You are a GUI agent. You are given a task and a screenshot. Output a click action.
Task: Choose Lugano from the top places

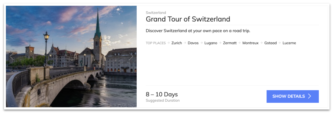pos(211,43)
